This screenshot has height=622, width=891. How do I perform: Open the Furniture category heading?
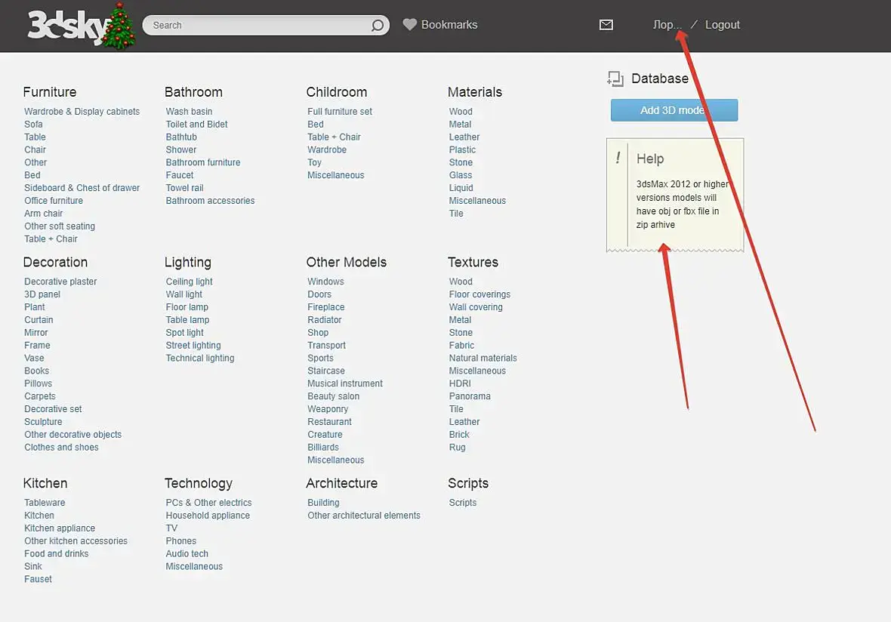pyautogui.click(x=49, y=92)
